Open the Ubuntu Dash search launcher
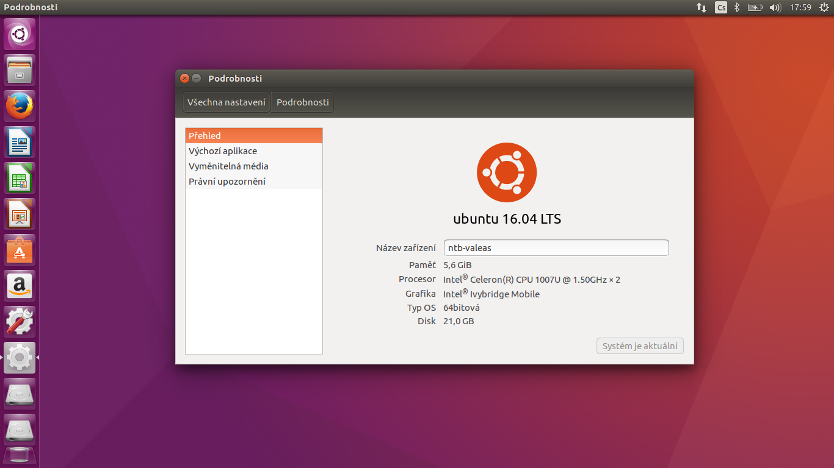 click(x=20, y=34)
